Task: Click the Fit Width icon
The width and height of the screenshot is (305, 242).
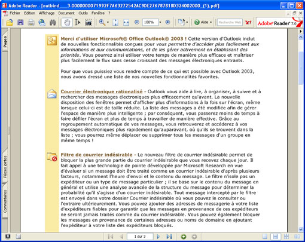Action: point(126,22)
